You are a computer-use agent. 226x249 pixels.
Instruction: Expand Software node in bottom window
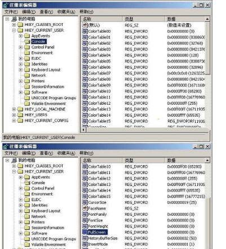(x=21, y=233)
